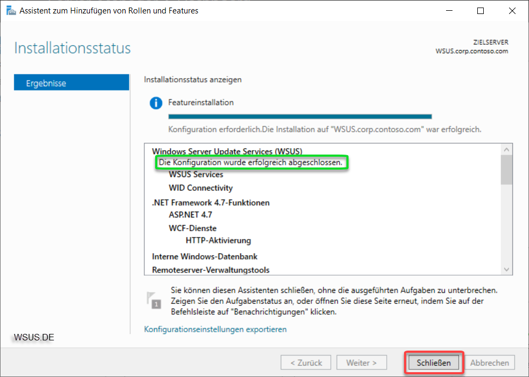This screenshot has height=377, width=529.
Task: Click the scroll down arrow in results list
Action: point(506,269)
